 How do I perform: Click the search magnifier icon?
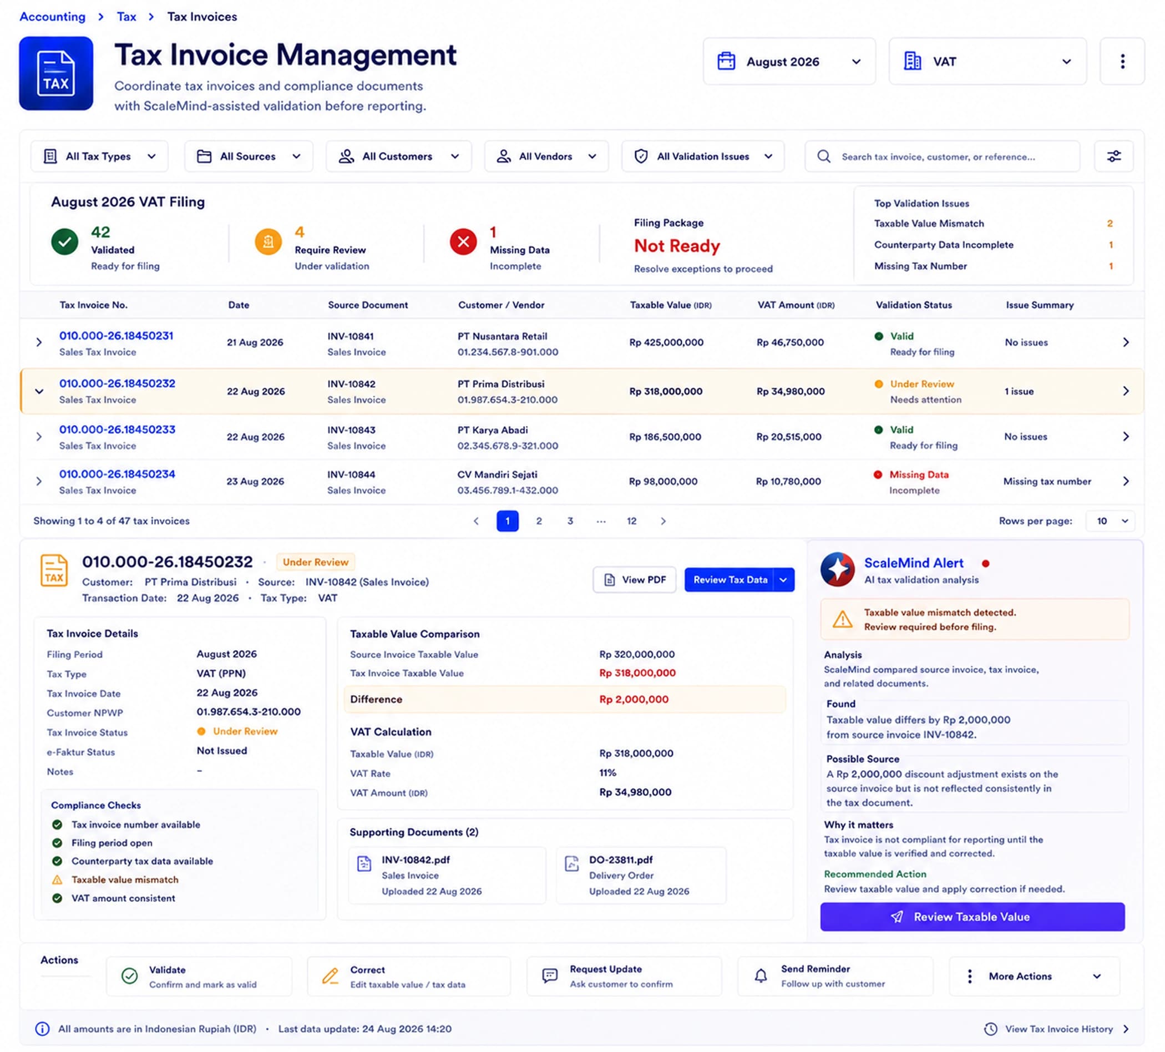(824, 156)
